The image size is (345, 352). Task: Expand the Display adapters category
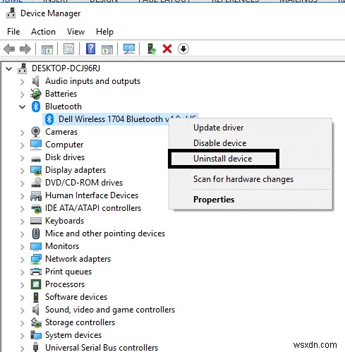[23, 171]
